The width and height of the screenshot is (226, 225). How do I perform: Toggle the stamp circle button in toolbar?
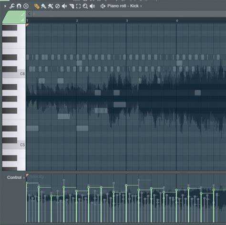point(26,6)
